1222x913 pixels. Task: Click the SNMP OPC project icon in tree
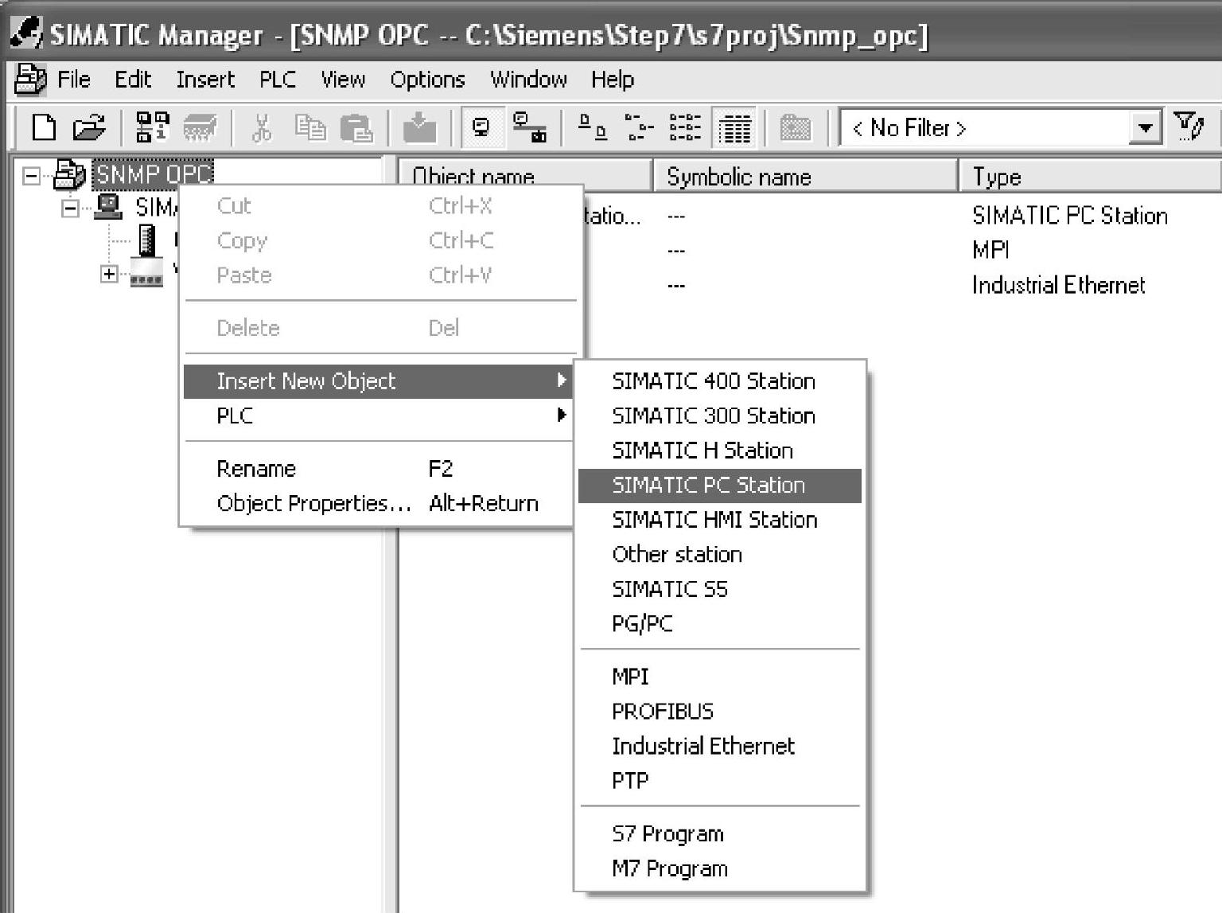69,174
